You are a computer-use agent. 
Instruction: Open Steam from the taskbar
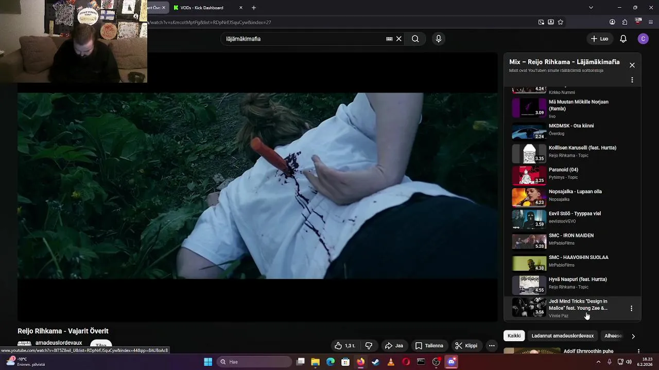pos(376,362)
